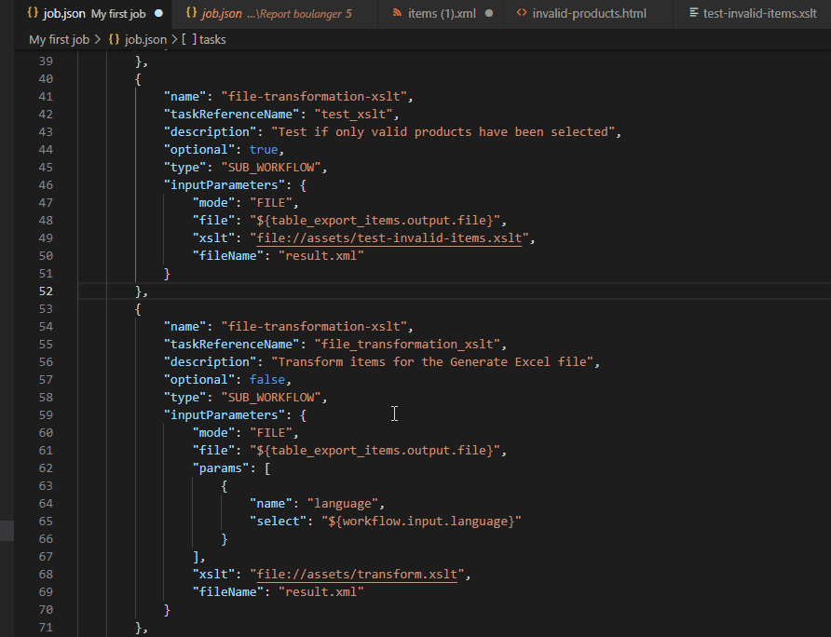Switch to the invalid-products.html tab
This screenshot has width=831, height=637.
pyautogui.click(x=589, y=14)
